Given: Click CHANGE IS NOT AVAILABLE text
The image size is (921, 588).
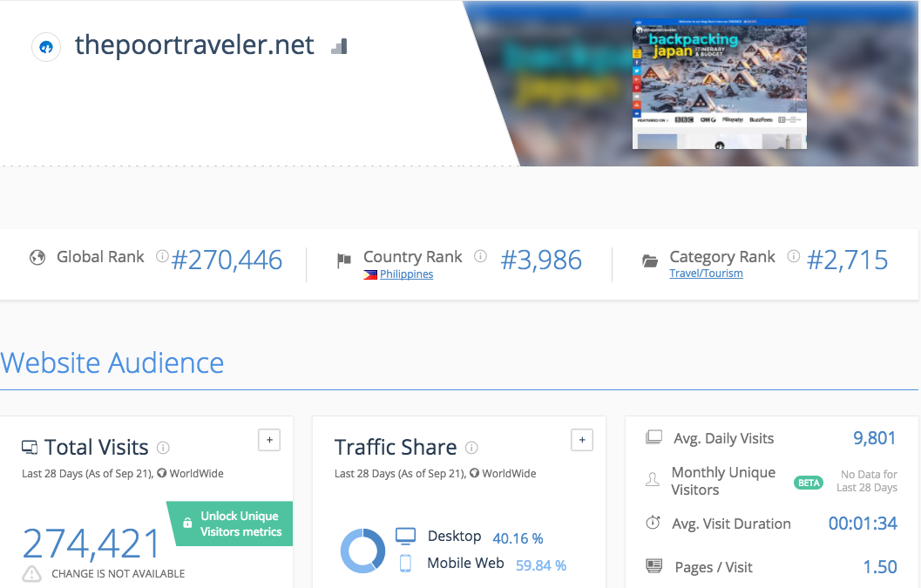Looking at the screenshot, I should coord(118,574).
